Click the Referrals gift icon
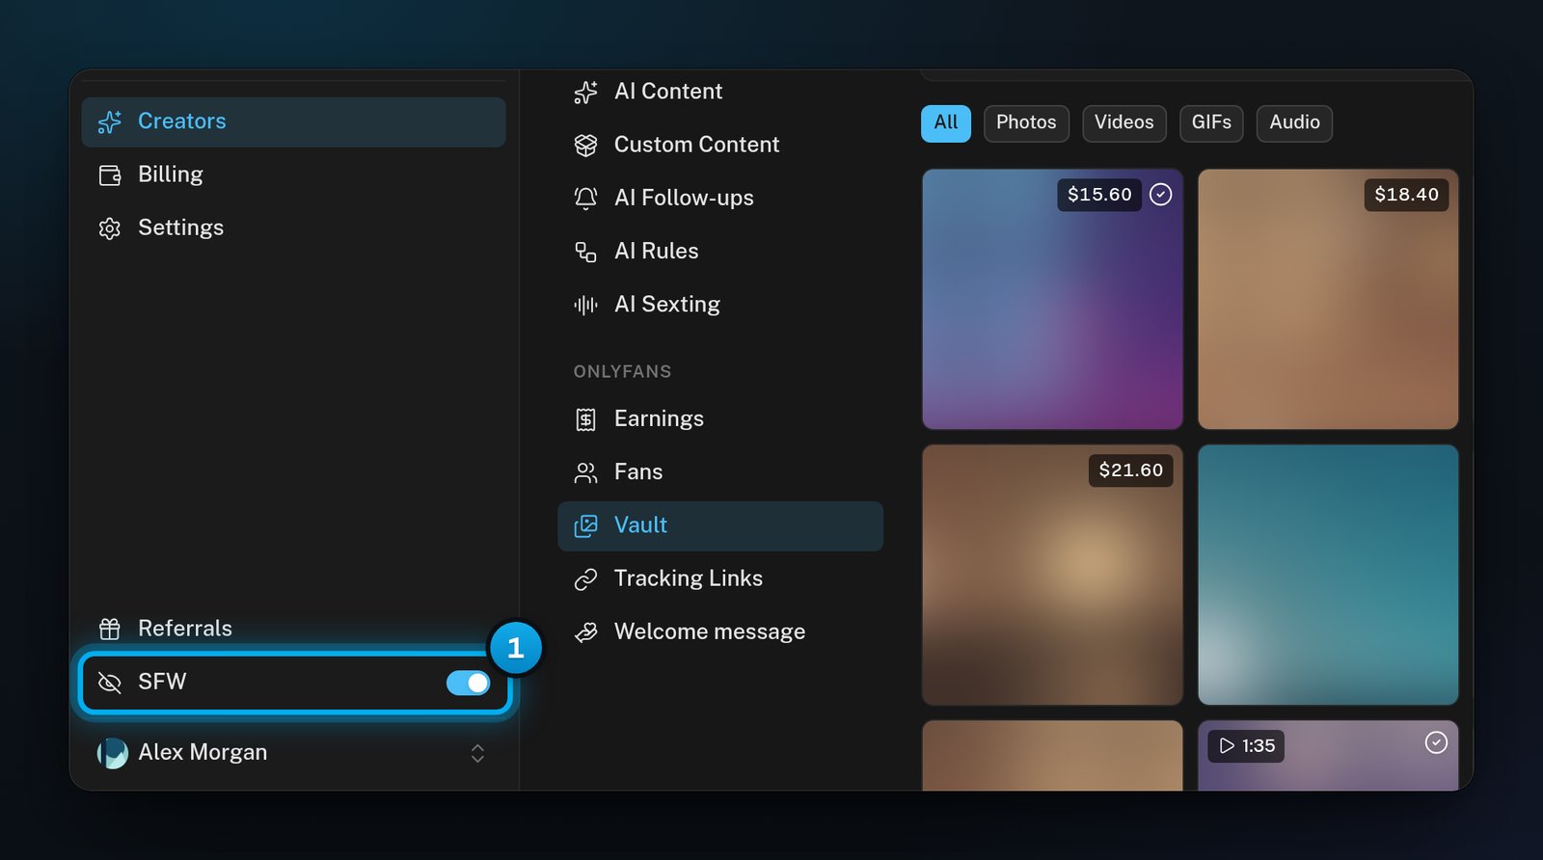1543x860 pixels. tap(110, 630)
